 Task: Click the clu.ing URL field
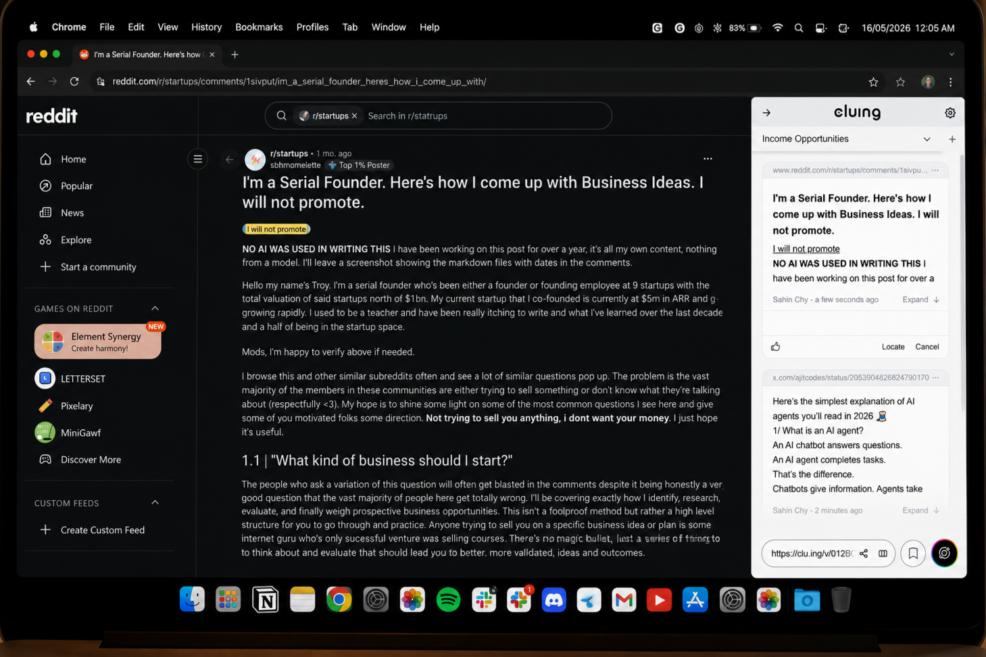pos(812,554)
